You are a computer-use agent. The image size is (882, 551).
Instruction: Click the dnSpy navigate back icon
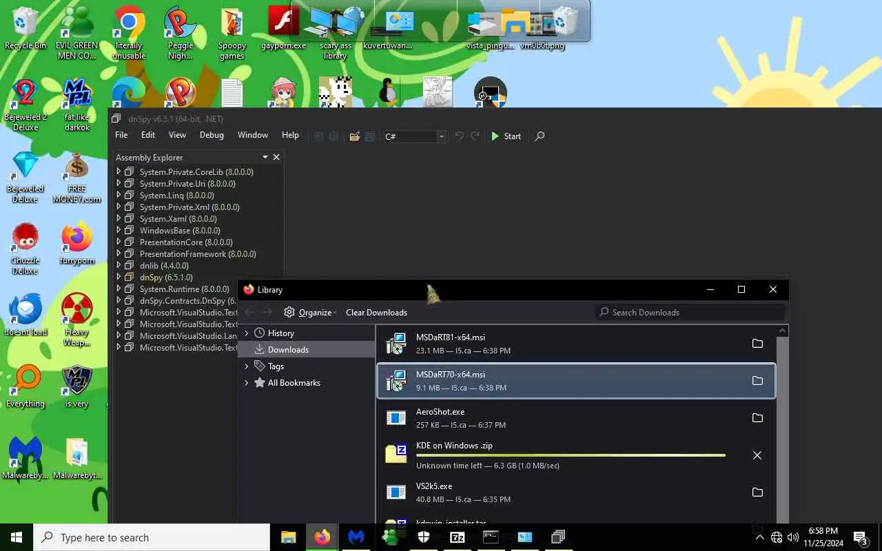(x=318, y=136)
